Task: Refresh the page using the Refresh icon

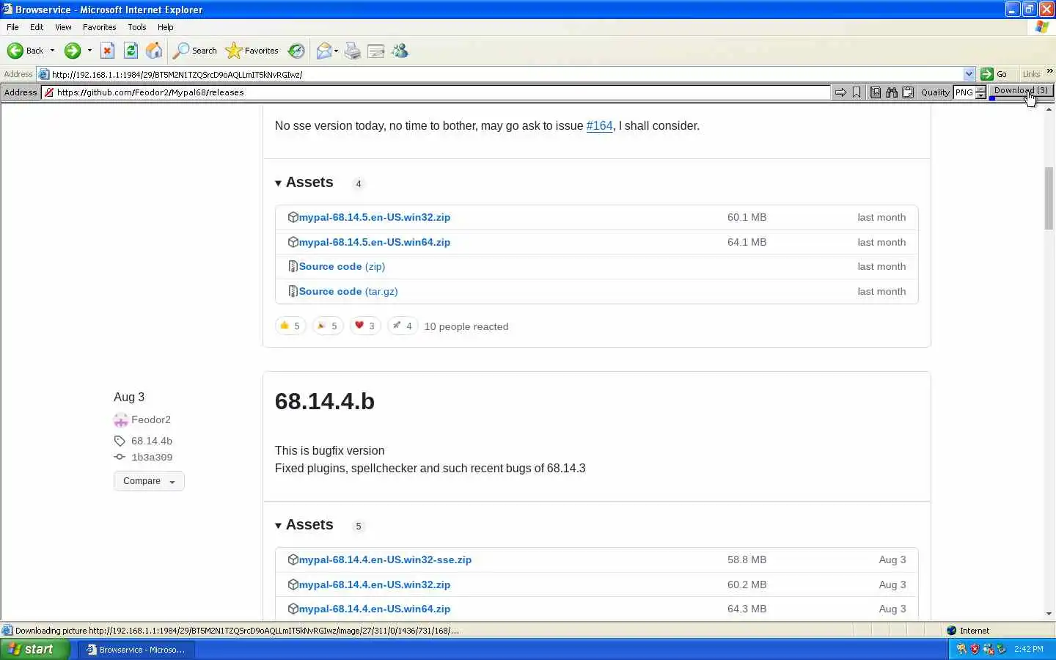Action: tap(131, 51)
